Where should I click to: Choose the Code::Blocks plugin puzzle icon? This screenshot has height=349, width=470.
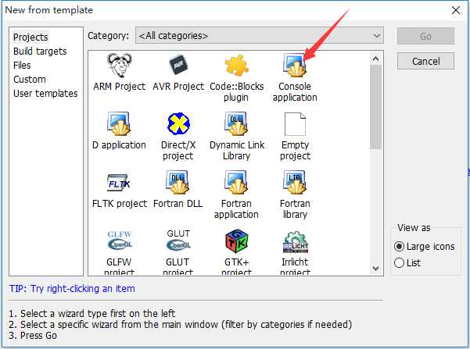[x=236, y=65]
